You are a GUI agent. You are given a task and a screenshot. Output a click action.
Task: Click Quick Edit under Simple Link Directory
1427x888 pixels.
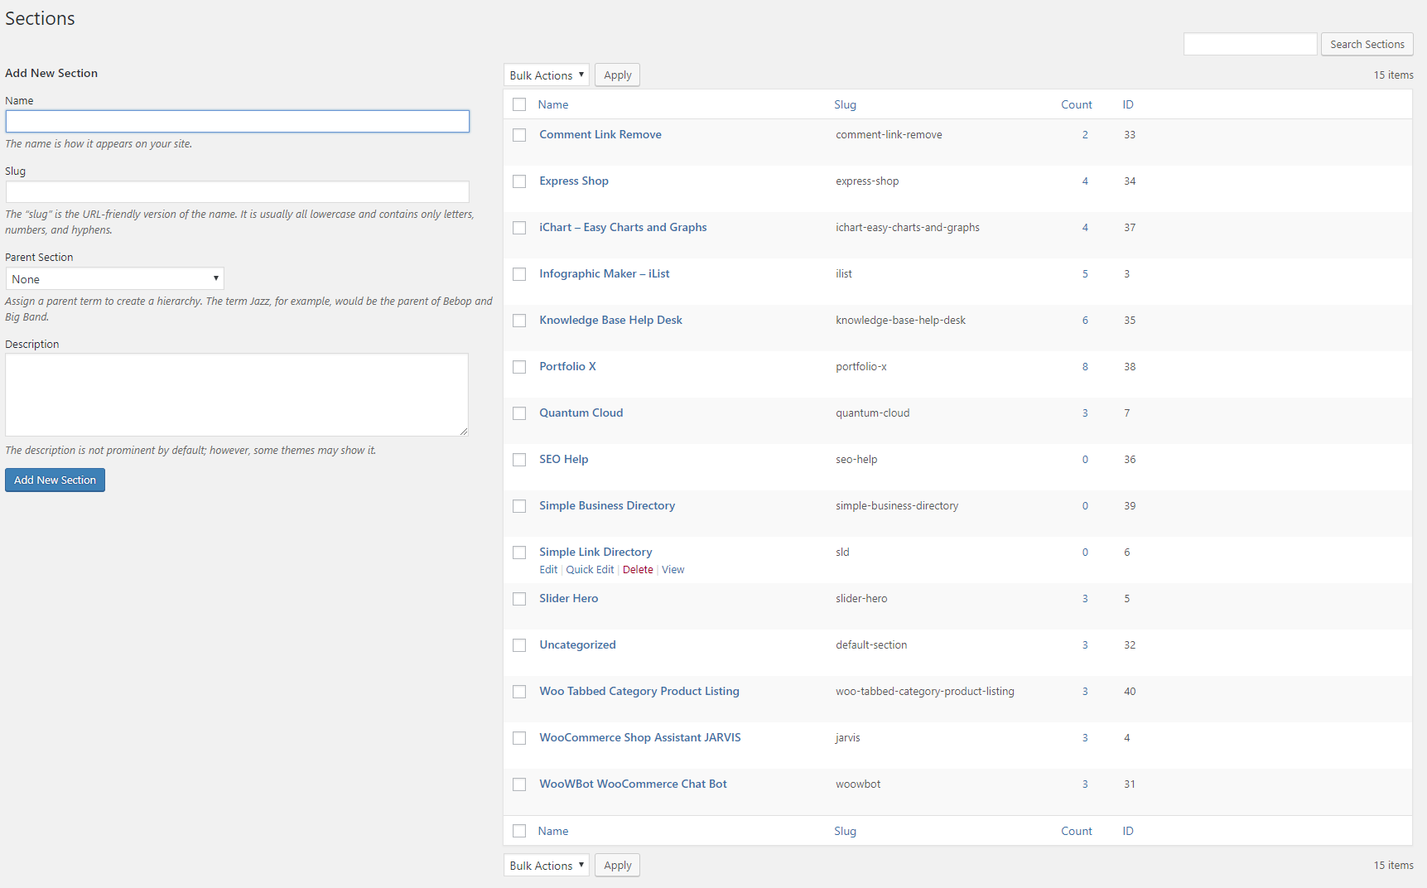point(590,570)
